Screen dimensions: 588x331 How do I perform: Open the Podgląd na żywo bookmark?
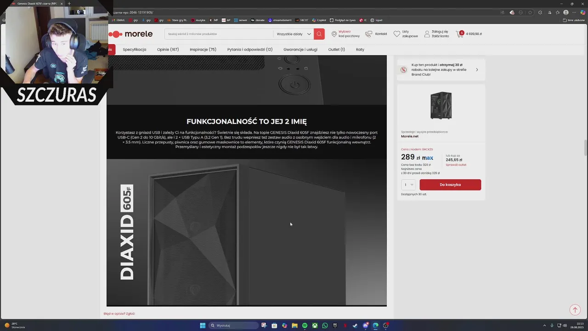point(343,20)
